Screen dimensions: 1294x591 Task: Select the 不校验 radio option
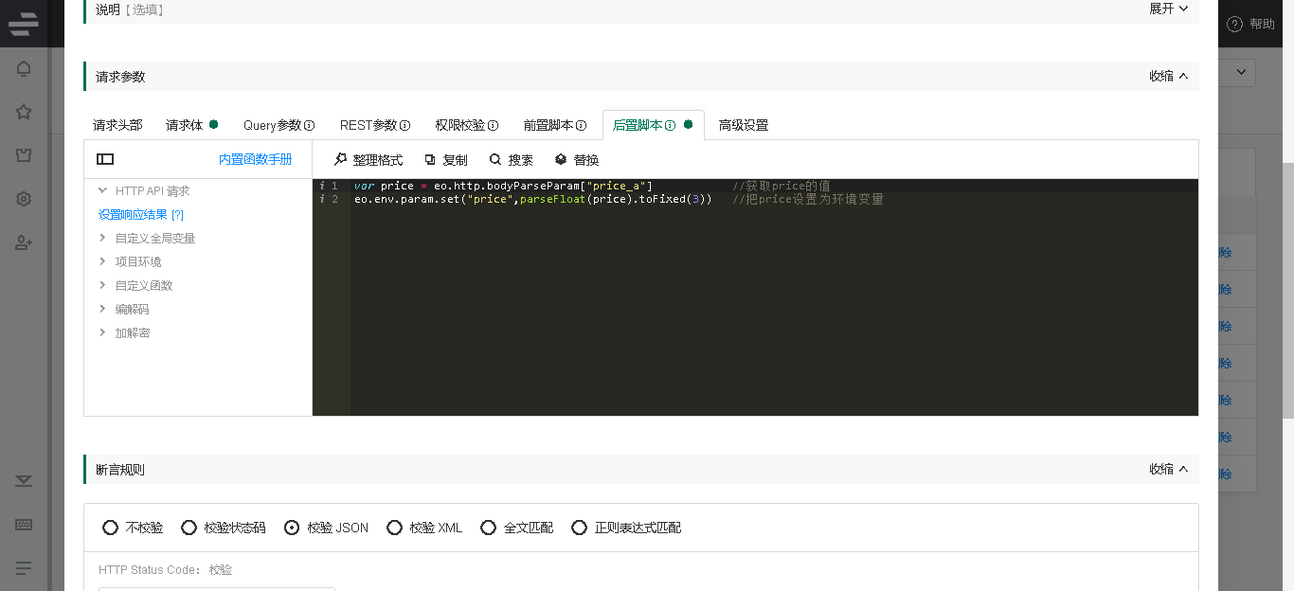coord(111,528)
